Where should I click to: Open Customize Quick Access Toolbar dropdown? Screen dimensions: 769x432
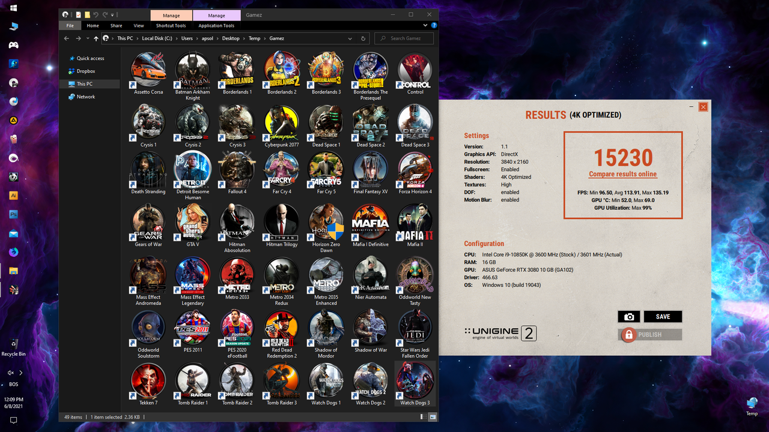[114, 14]
